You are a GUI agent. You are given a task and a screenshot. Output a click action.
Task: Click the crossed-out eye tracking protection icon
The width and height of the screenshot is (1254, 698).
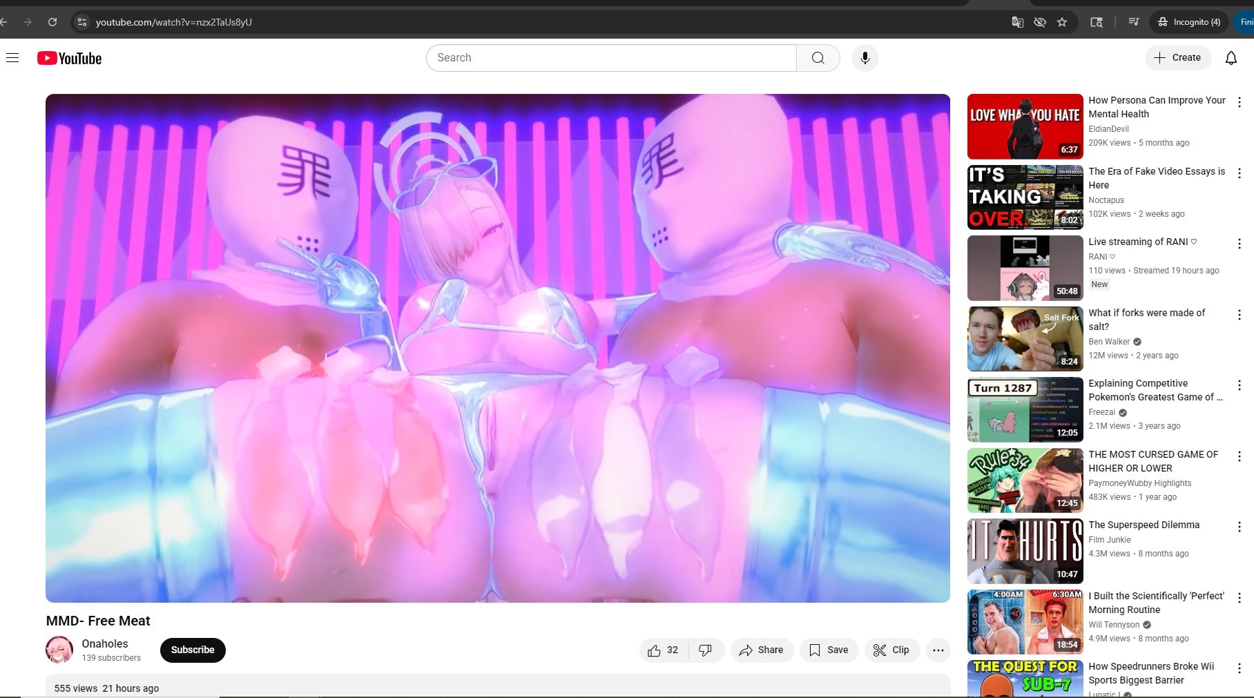click(x=1039, y=22)
